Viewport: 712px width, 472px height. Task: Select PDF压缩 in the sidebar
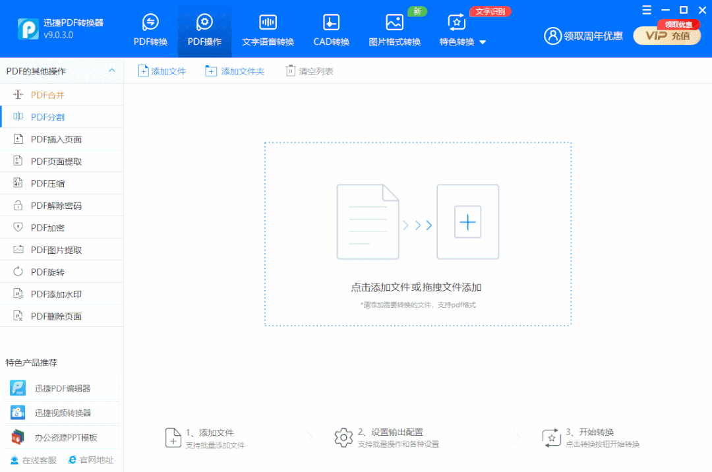62,183
